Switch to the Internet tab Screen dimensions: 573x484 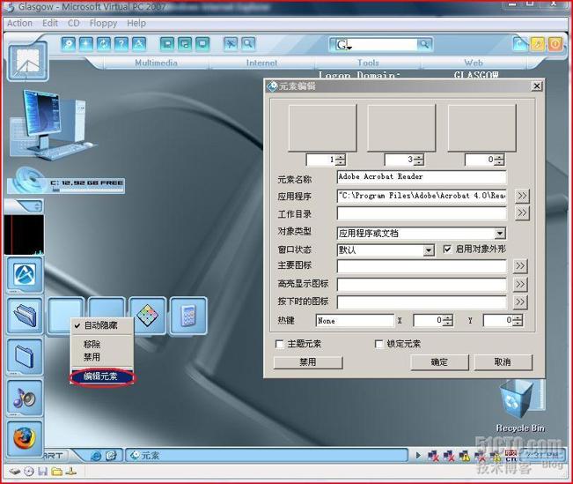point(261,63)
